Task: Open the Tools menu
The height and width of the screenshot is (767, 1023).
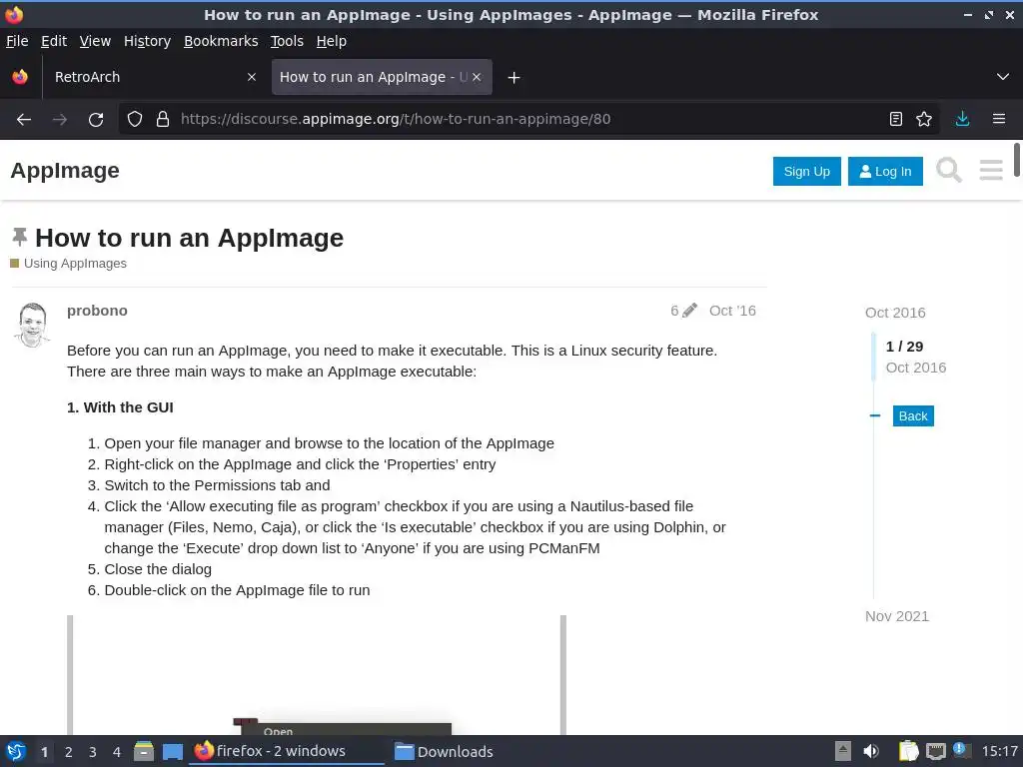Action: click(x=287, y=41)
